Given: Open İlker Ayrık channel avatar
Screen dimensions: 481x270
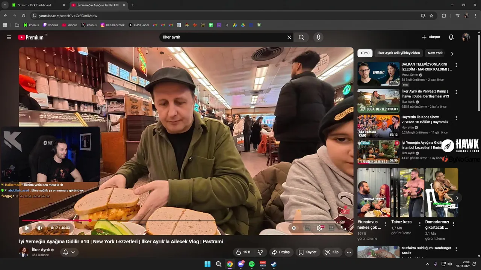Looking at the screenshot, I should point(24,252).
